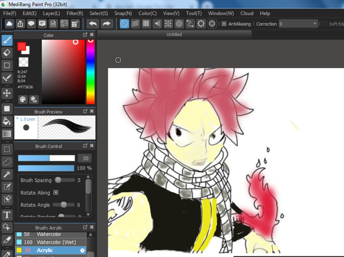This screenshot has height=257, width=344.
Task: Toggle the AntiAliasing checkbox
Action: [224, 24]
